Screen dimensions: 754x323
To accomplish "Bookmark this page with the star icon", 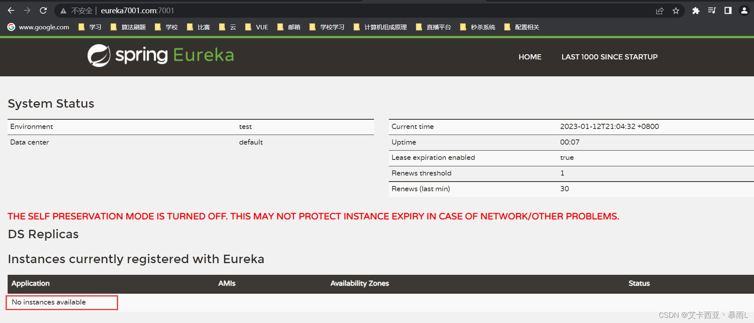I will click(676, 11).
